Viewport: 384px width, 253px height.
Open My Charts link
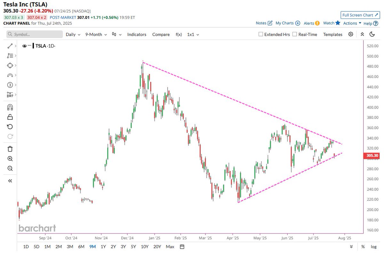(288, 23)
